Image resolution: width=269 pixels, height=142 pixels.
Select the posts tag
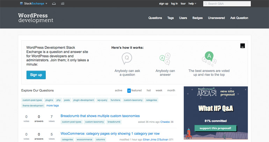tap(67, 100)
